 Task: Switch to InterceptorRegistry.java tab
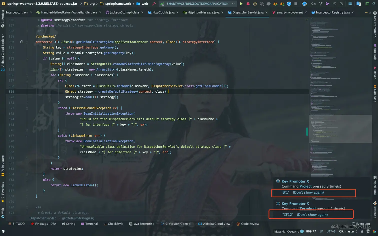point(332,12)
